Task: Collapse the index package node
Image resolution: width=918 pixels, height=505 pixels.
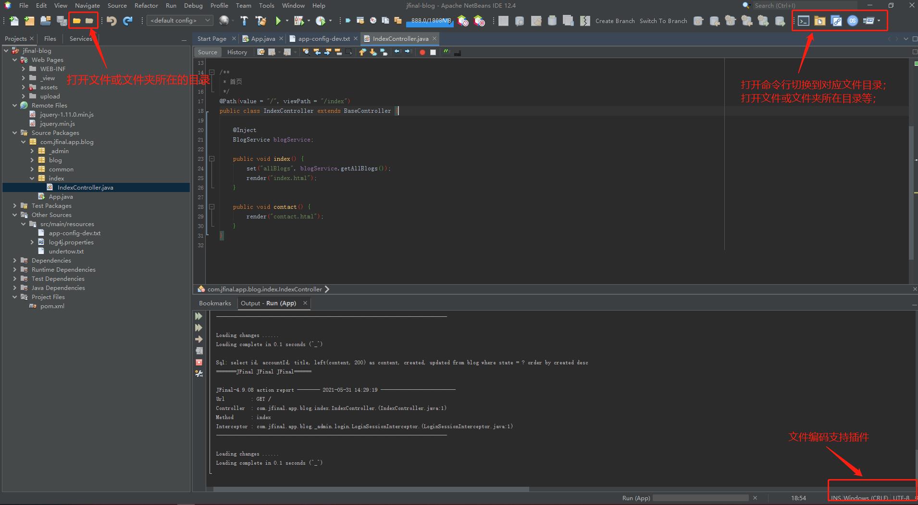Action: point(32,178)
